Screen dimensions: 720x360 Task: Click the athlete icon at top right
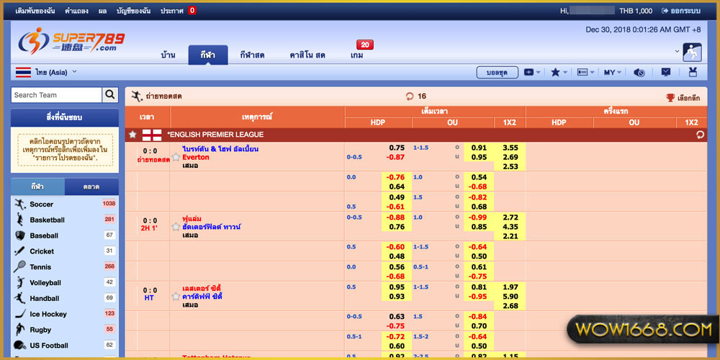[693, 53]
